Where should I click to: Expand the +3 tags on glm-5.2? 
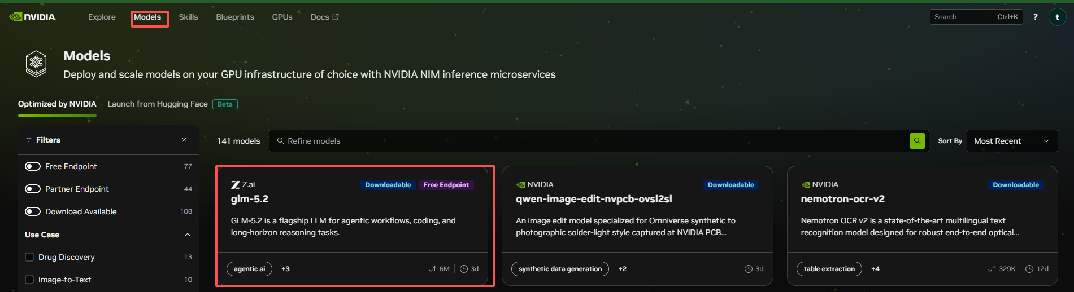pos(285,269)
